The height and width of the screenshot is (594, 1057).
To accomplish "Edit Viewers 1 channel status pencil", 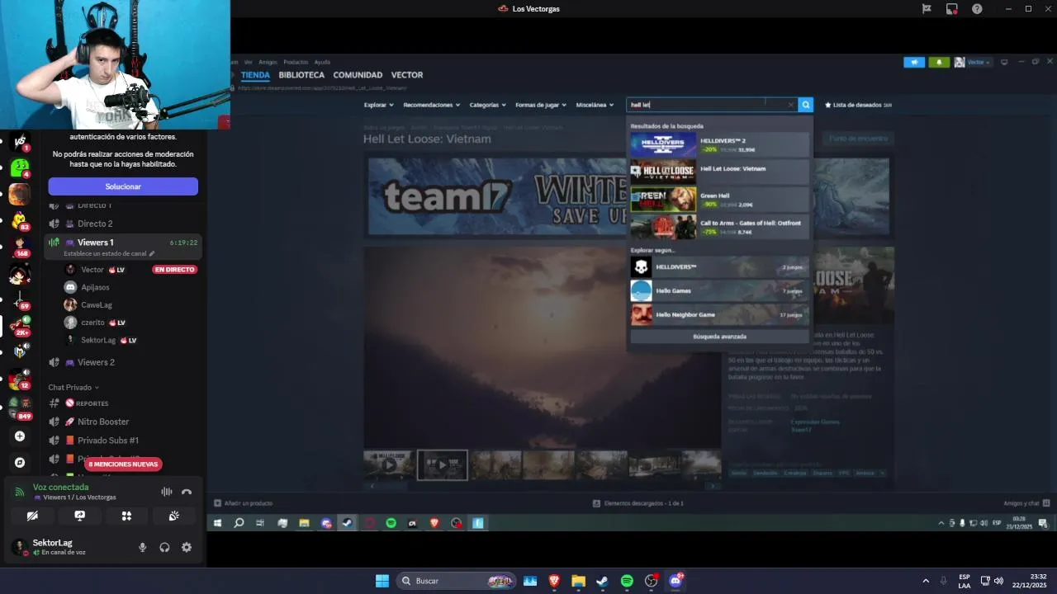I will tap(152, 253).
